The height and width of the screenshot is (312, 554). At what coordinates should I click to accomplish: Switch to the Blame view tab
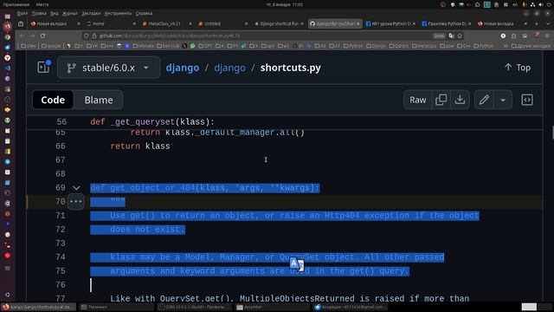coord(99,100)
